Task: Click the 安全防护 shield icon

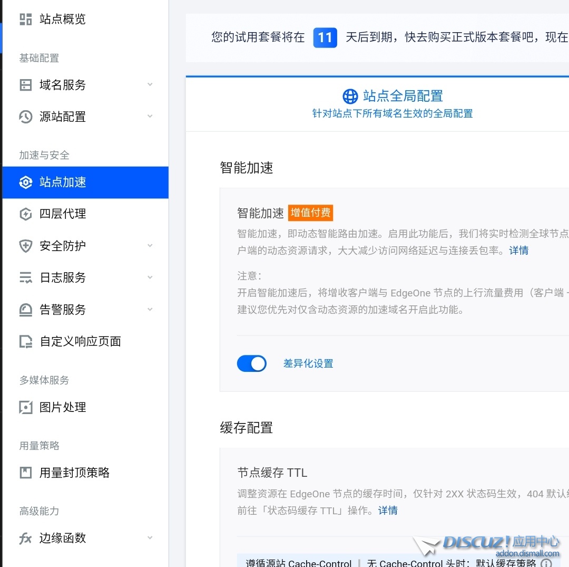Action: 25,246
